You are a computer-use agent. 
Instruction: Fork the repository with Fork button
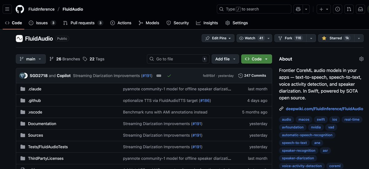coord(291,38)
